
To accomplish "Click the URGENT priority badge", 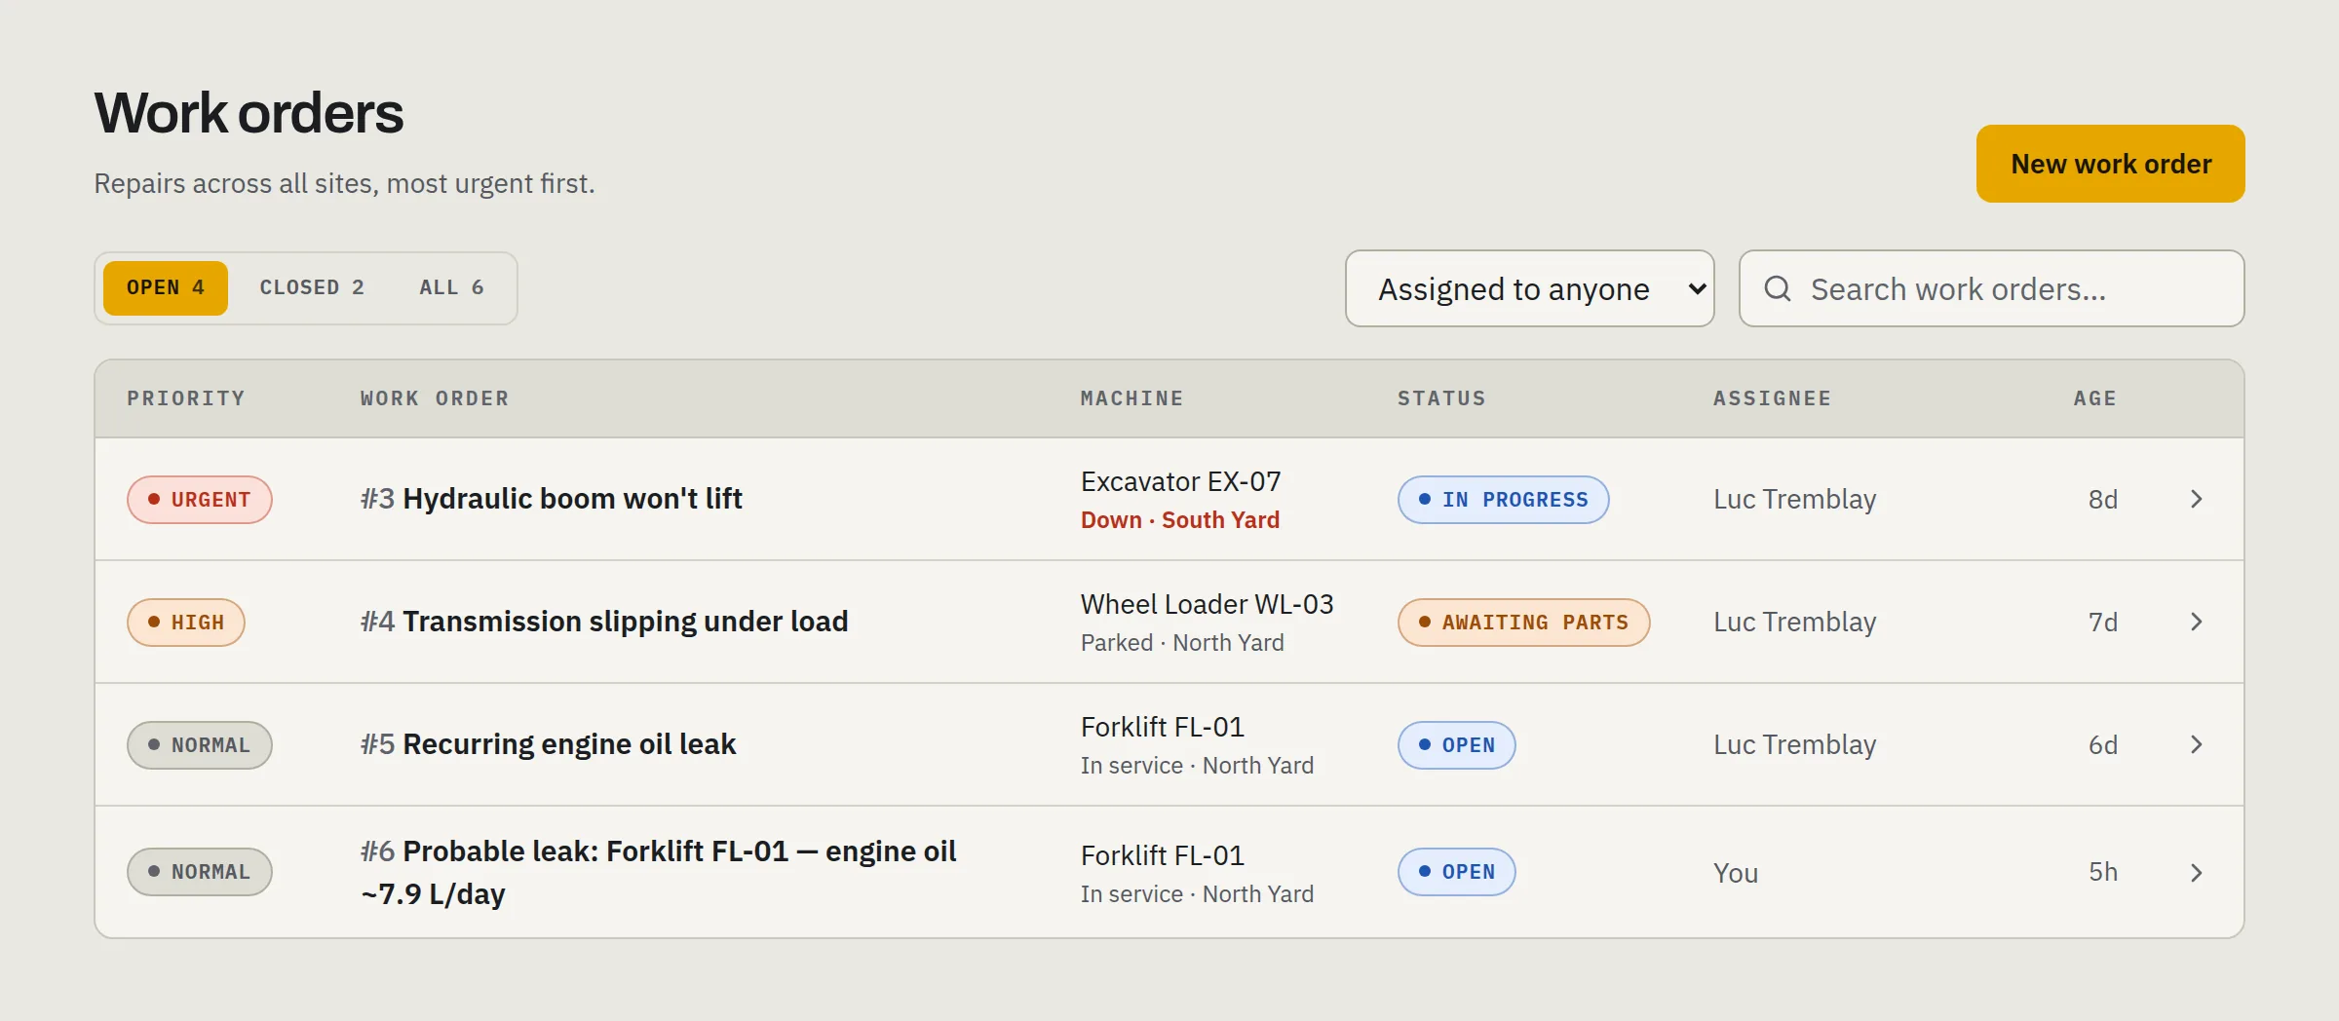I will 200,500.
